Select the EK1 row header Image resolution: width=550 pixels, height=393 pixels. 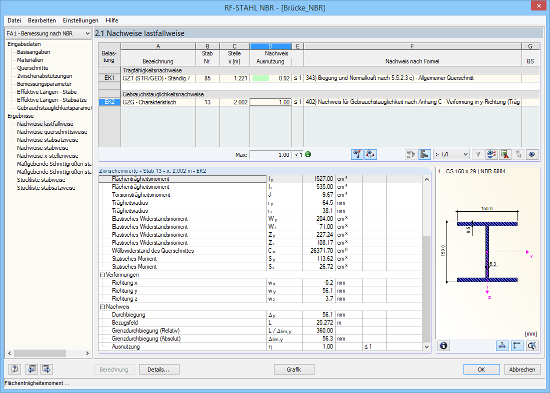(109, 78)
